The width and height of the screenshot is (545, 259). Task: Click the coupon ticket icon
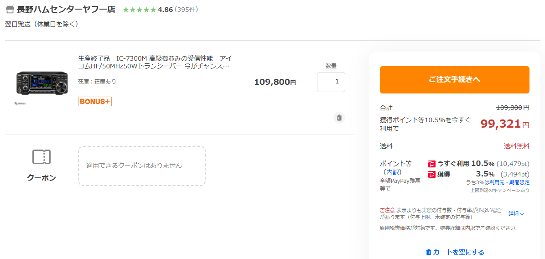(42, 157)
